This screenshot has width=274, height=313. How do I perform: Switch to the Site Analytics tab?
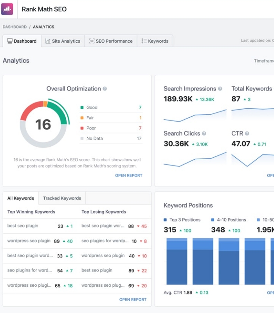[x=63, y=41]
